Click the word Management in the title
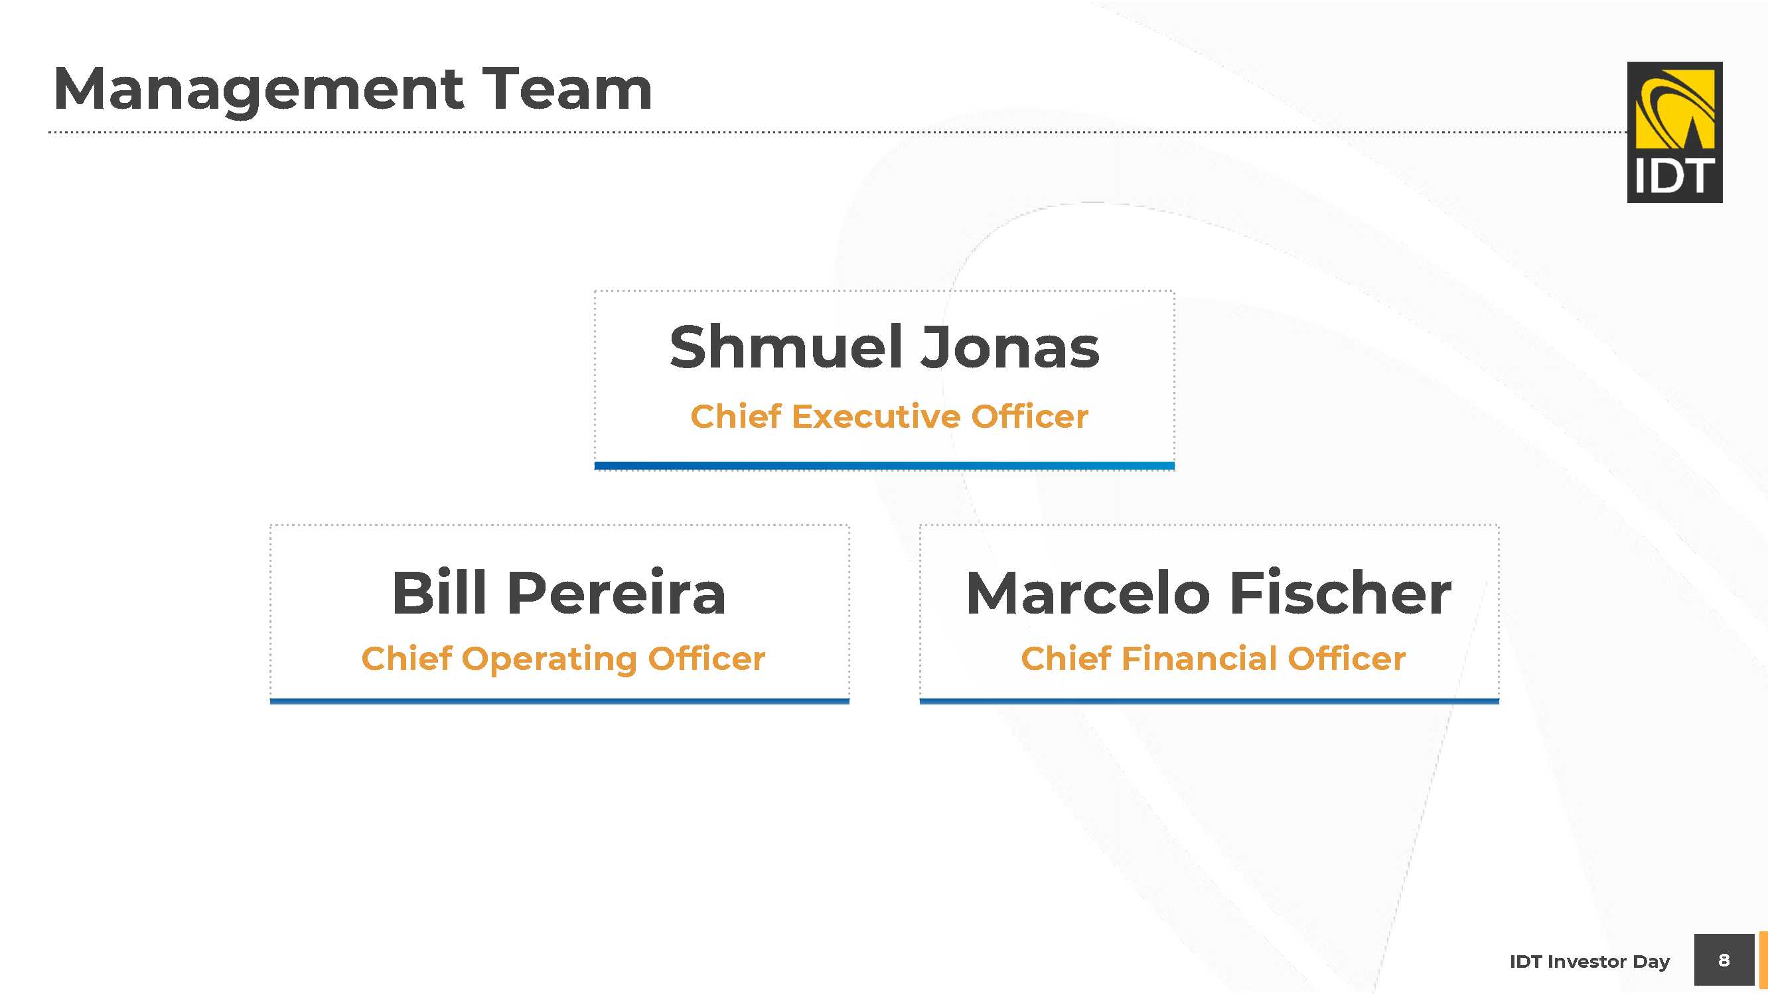1768x995 pixels. pos(259,89)
